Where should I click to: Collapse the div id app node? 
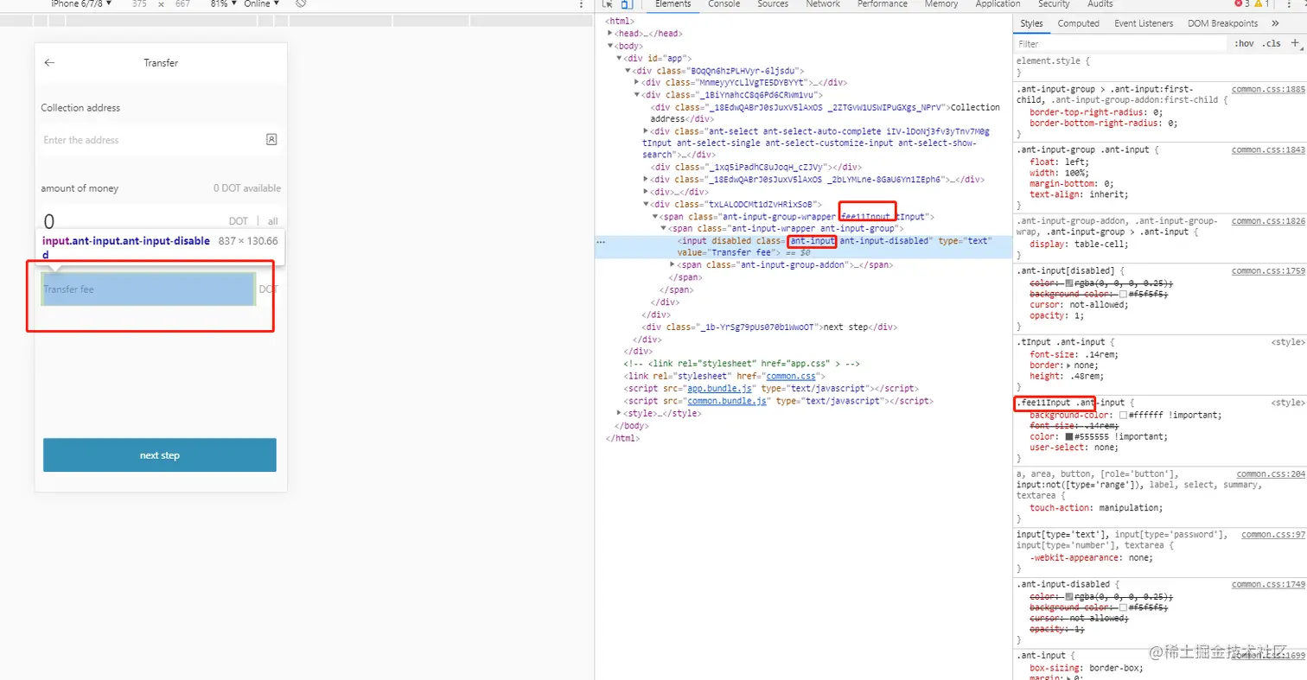(x=620, y=58)
